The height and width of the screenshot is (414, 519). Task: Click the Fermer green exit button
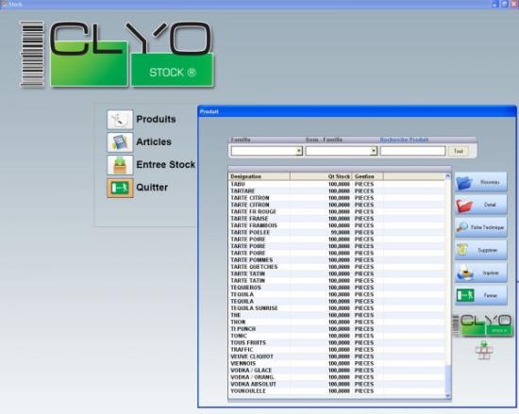[480, 295]
